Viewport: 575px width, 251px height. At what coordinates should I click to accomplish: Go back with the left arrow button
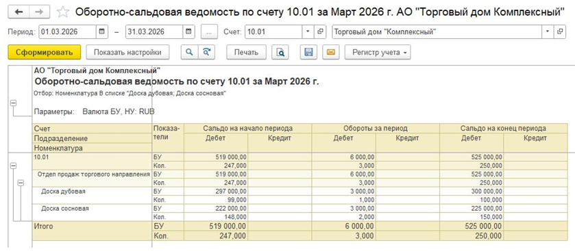pos(19,12)
